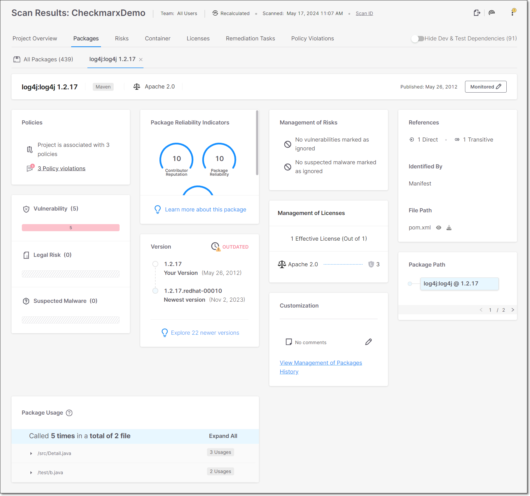The height and width of the screenshot is (496, 530).
Task: Select the 1.2.17 Your Version node
Action: 155,264
